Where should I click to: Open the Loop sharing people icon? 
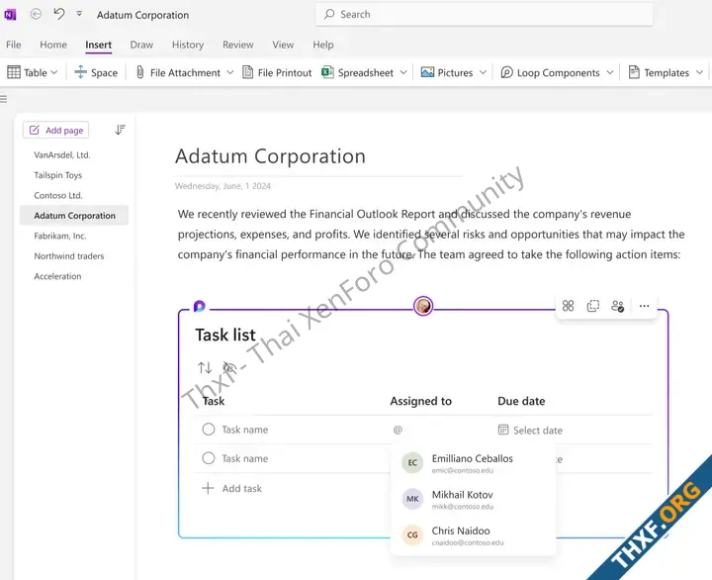(617, 306)
